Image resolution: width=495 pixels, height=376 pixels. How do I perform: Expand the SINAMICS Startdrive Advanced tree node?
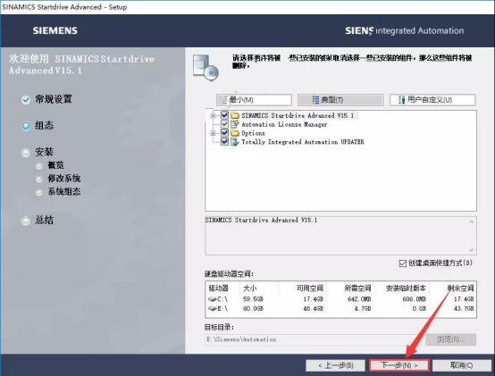tap(213, 116)
